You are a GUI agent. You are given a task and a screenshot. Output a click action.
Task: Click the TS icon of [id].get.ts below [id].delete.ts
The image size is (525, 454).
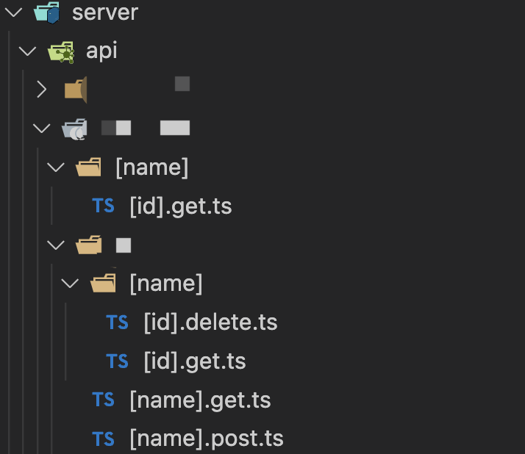[118, 361]
